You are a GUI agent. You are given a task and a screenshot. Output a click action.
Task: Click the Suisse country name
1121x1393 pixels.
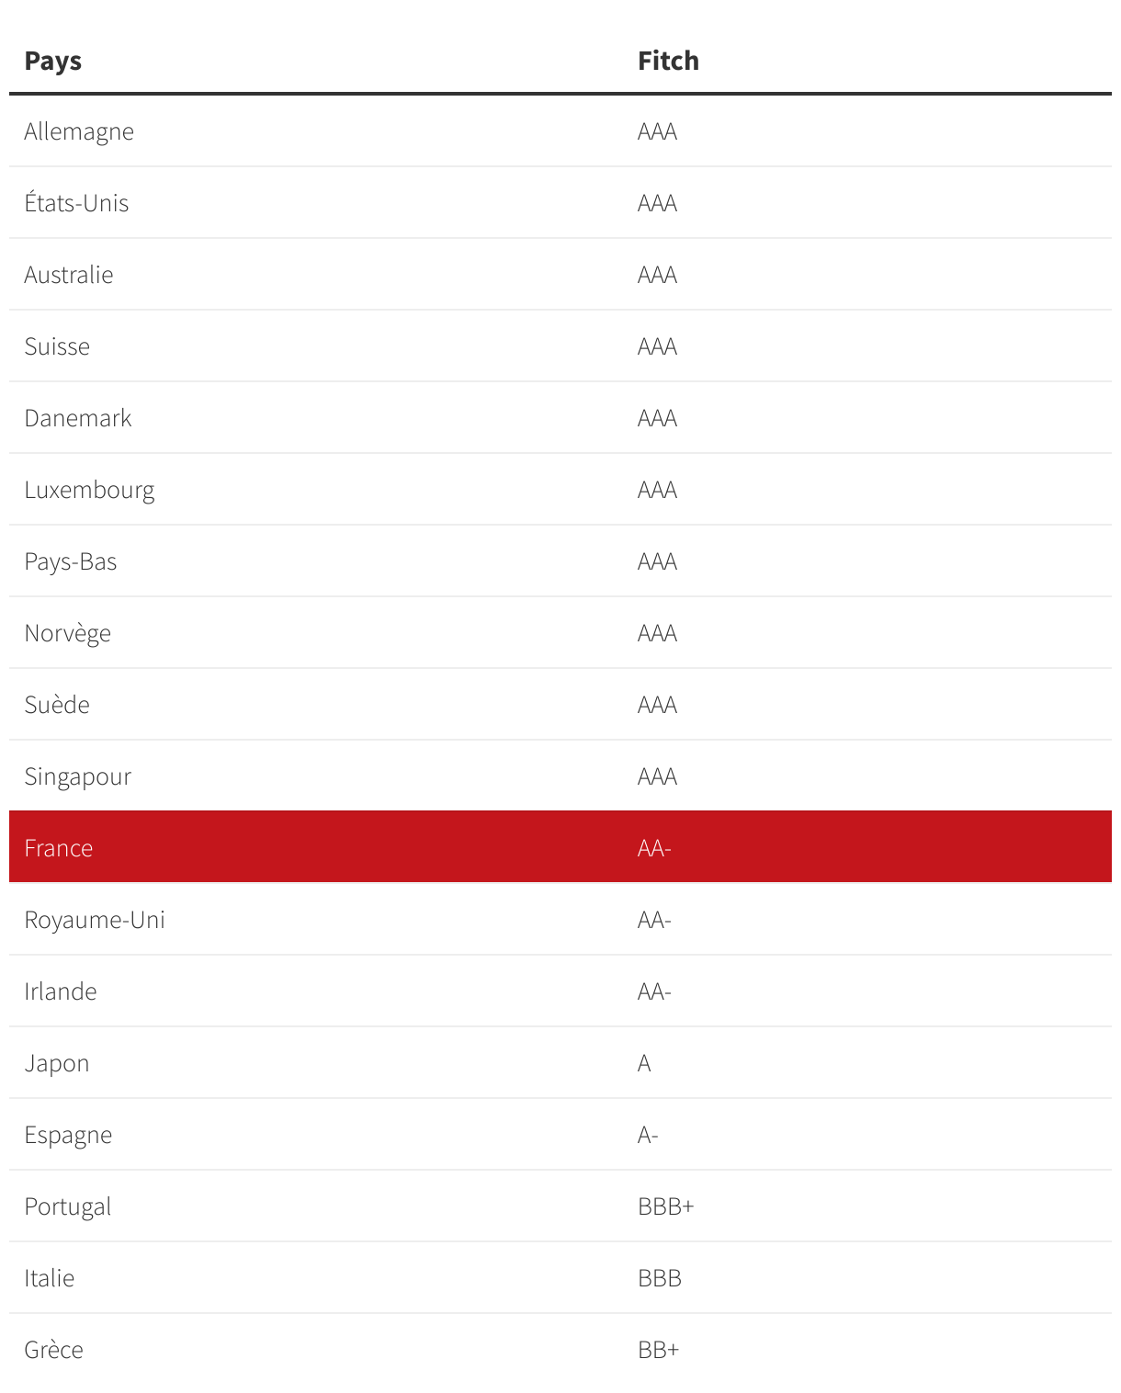pyautogui.click(x=57, y=346)
